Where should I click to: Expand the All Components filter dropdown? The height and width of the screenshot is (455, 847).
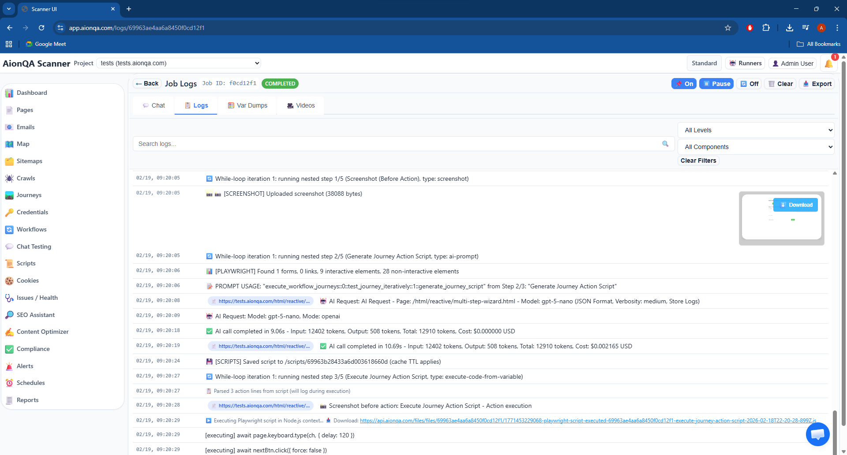[756, 147]
